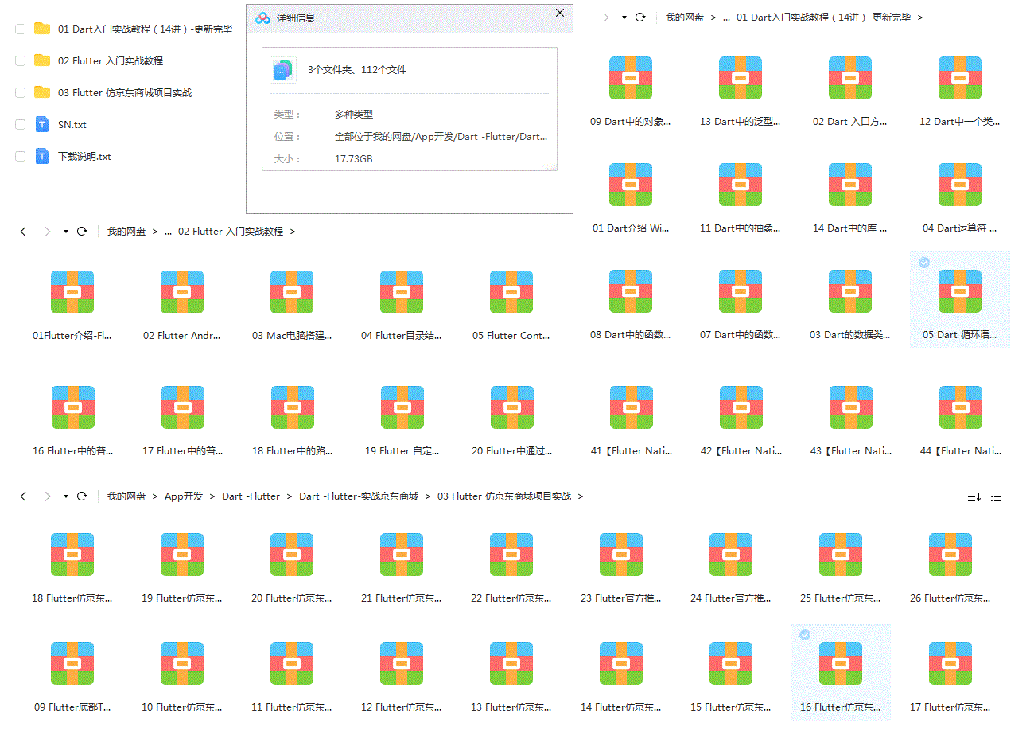Viewport: 1034px width, 732px height.
Task: Select archive 02 Flutter Andr
Action: tap(182, 292)
